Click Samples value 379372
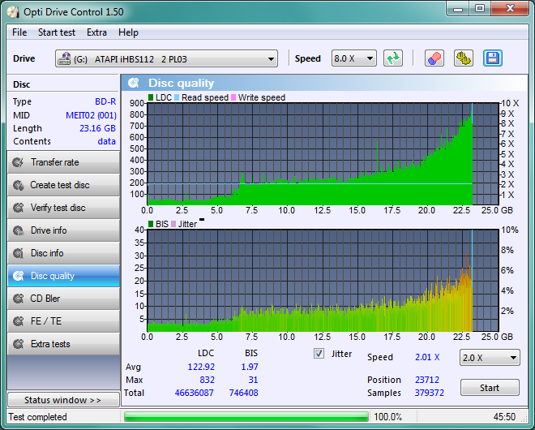Viewport: 535px width, 430px height. coord(430,393)
